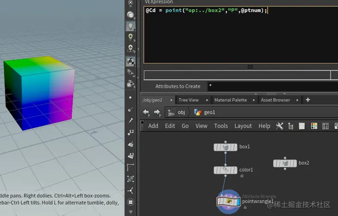Viewport: 338px width, 216px height.
Task: Enable high quality lighting with shadows icon
Action: [131, 49]
